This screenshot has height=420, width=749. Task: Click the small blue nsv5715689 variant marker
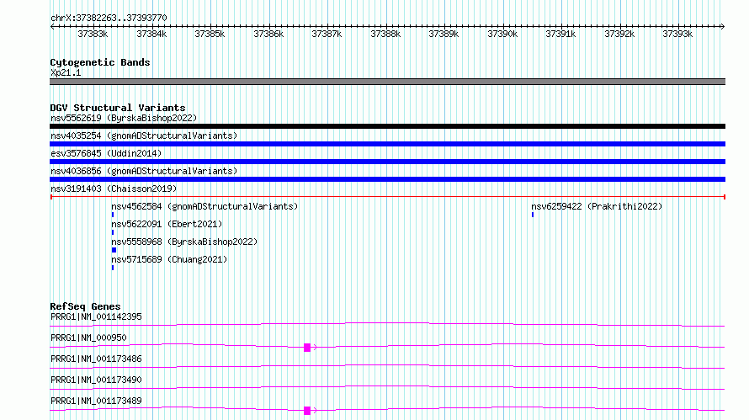coord(113,268)
